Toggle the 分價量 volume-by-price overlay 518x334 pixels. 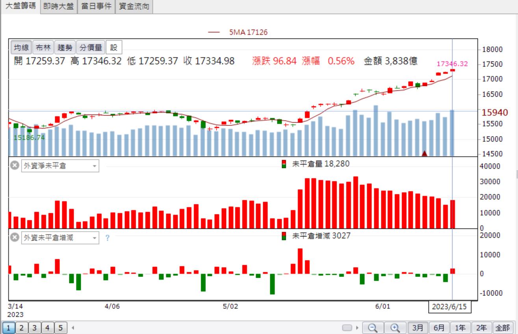(x=90, y=48)
